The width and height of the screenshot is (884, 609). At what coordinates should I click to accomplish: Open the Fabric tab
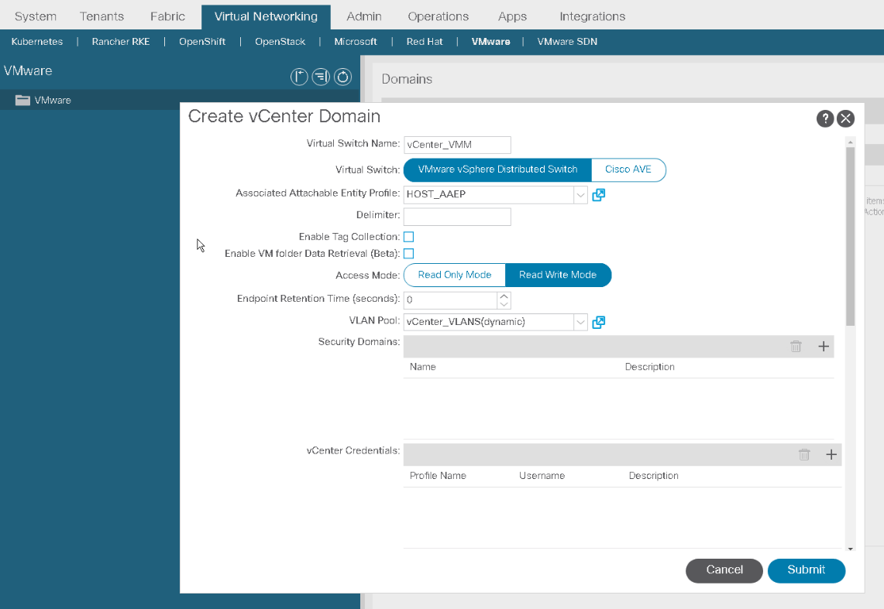(167, 16)
